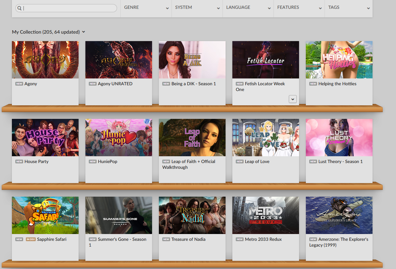The height and width of the screenshot is (269, 396).
Task: Click the NEW badge beside Fetish Locator
Action: click(240, 84)
